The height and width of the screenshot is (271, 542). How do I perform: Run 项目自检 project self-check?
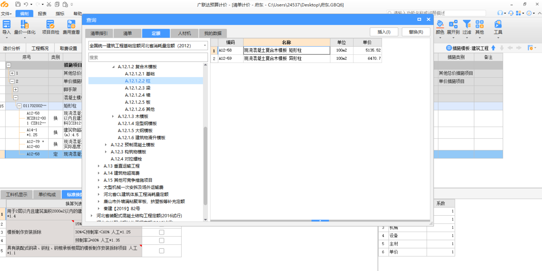tap(51, 28)
